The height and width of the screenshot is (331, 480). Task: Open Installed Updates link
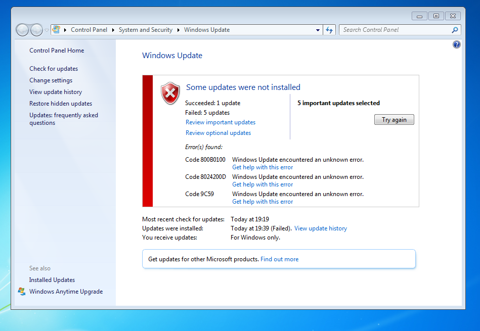pyautogui.click(x=52, y=280)
